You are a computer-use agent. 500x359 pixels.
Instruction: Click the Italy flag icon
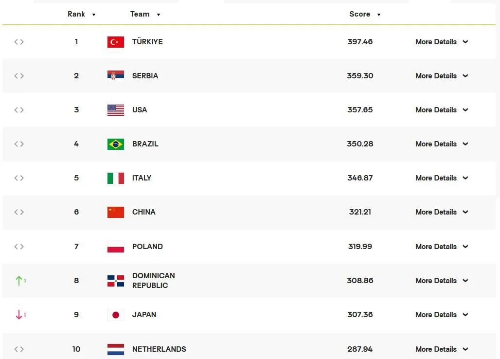point(116,178)
